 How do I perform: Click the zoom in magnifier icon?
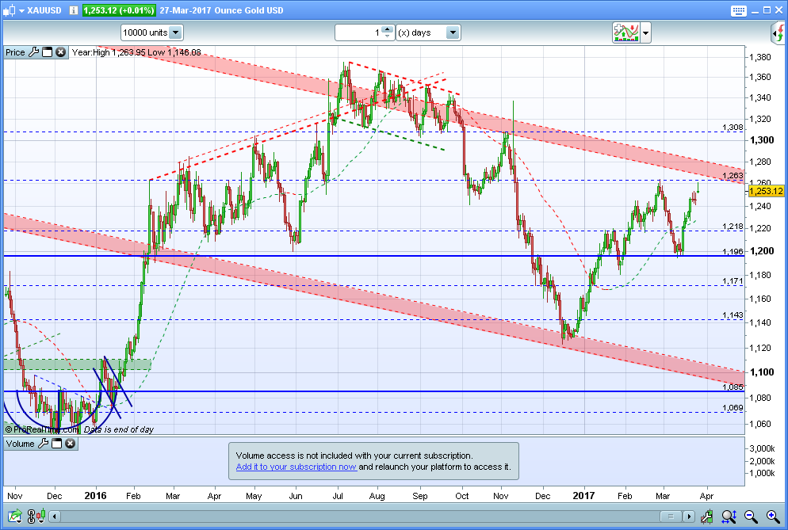773,516
